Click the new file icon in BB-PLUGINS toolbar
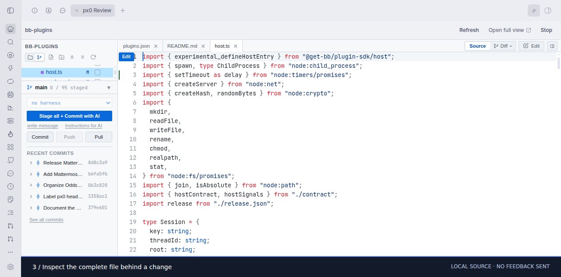The image size is (561, 277). (51, 57)
